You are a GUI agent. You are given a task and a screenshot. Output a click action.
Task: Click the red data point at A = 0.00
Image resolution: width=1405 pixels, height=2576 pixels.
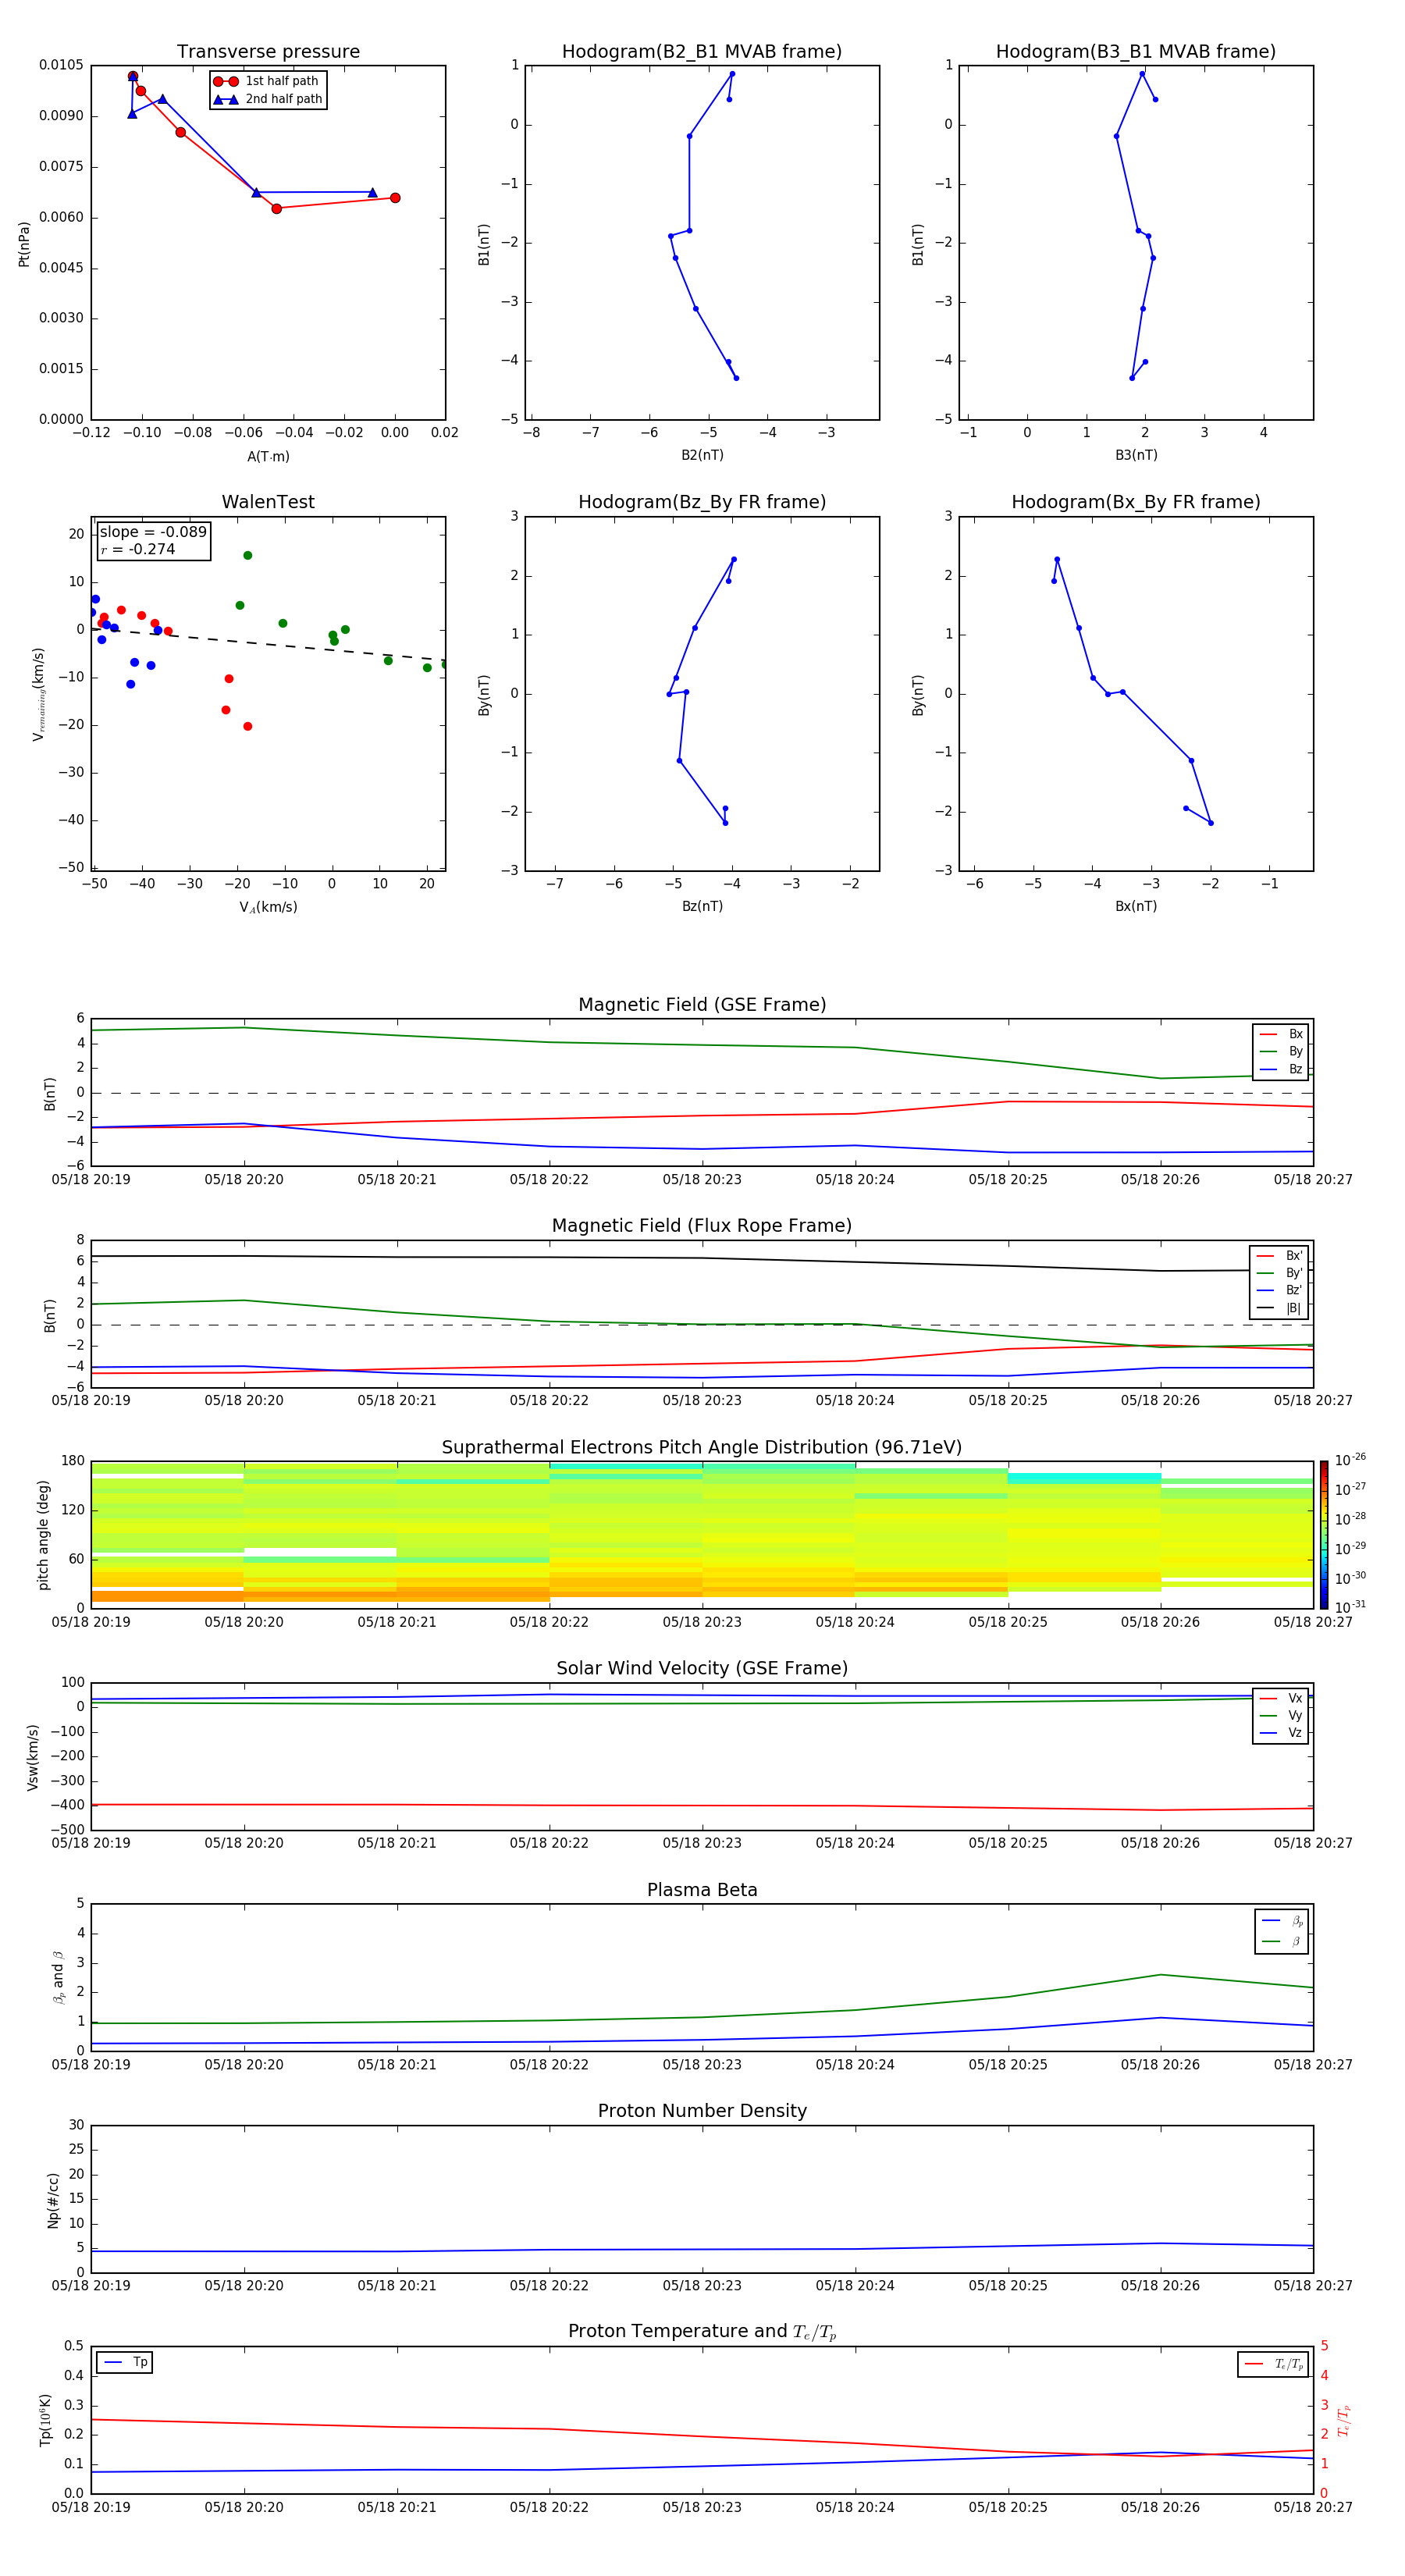click(395, 198)
